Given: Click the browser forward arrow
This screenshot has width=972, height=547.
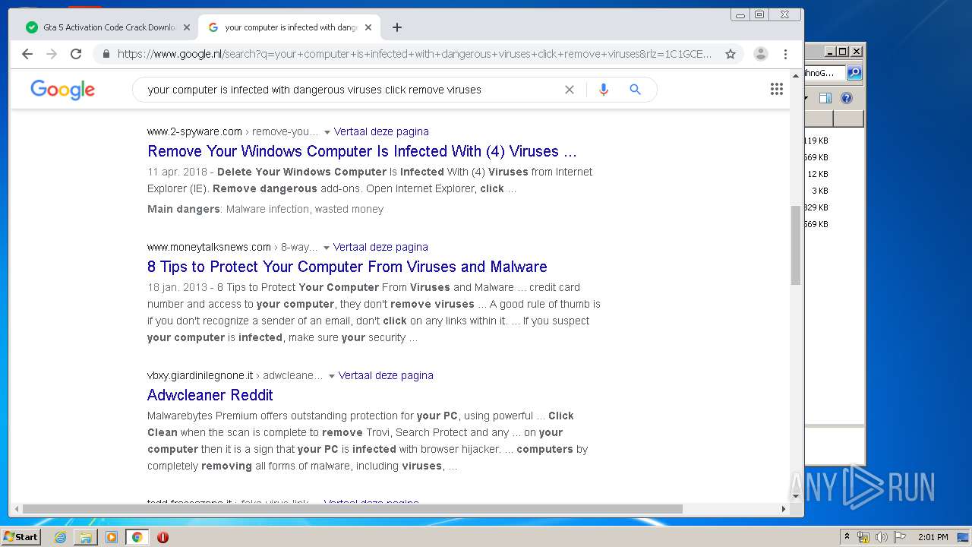Looking at the screenshot, I should 52,54.
